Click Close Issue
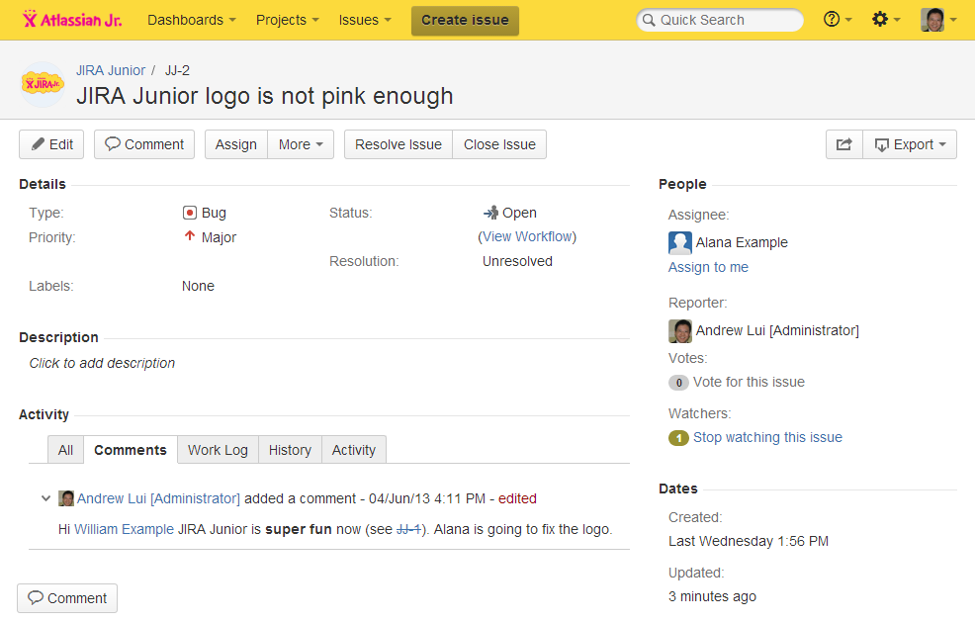 pos(499,144)
